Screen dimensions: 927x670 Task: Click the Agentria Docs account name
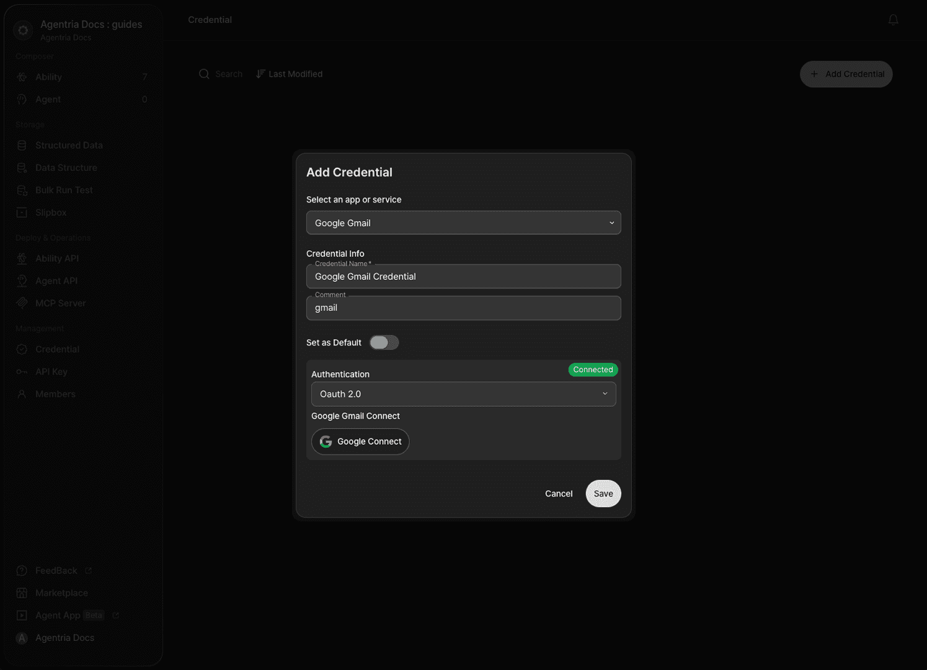(64, 638)
